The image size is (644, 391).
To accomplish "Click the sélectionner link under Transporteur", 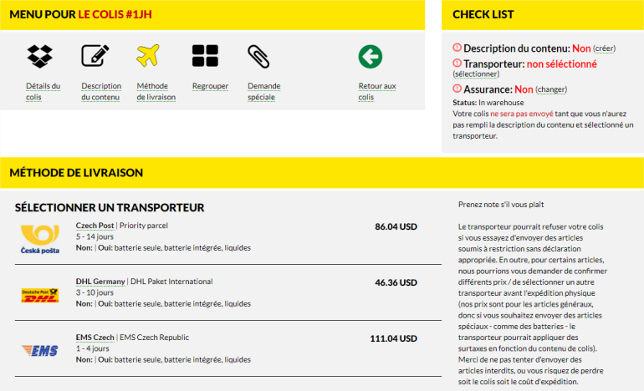I will point(476,74).
